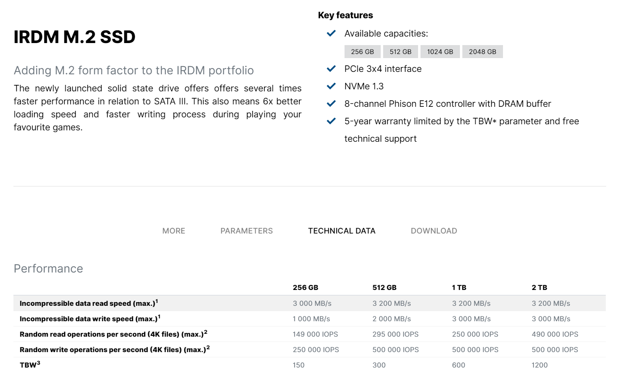620x372 pixels.
Task: Select Incompressible data read speed row label
Action: [x=89, y=303]
